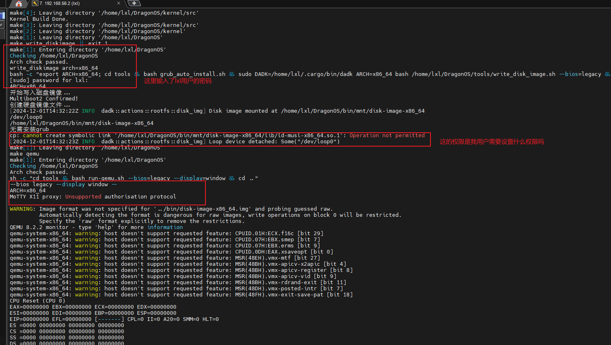Click 'cannot' in the cp error line
This screenshot has width=611, height=345.
32,135
